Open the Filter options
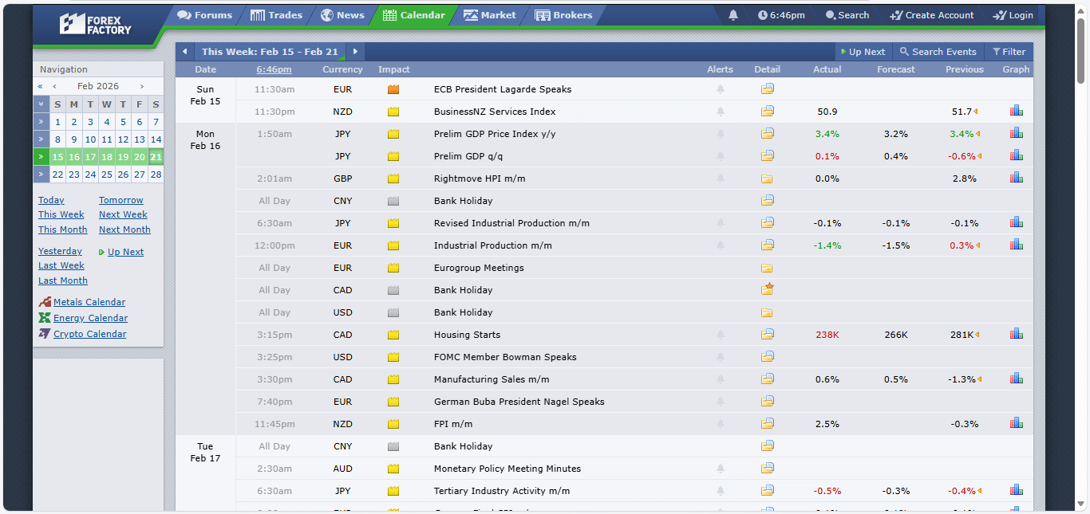This screenshot has width=1090, height=514. [x=1009, y=52]
